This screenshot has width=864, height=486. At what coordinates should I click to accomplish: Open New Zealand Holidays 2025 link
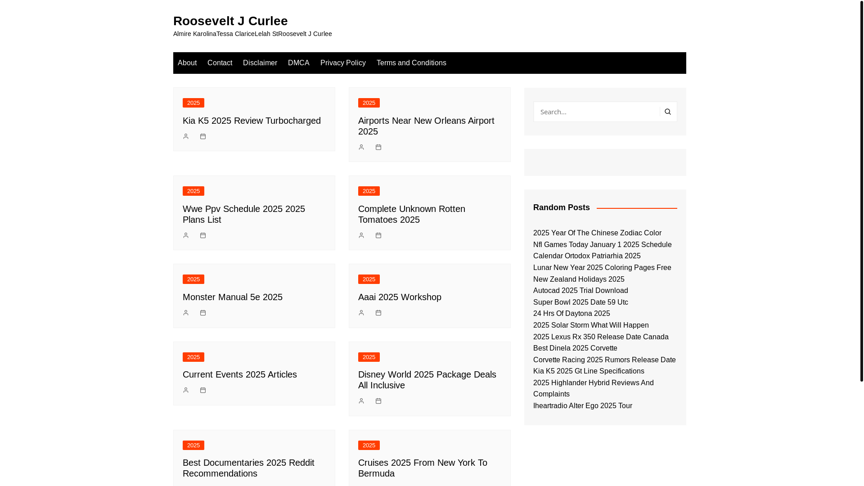(579, 279)
